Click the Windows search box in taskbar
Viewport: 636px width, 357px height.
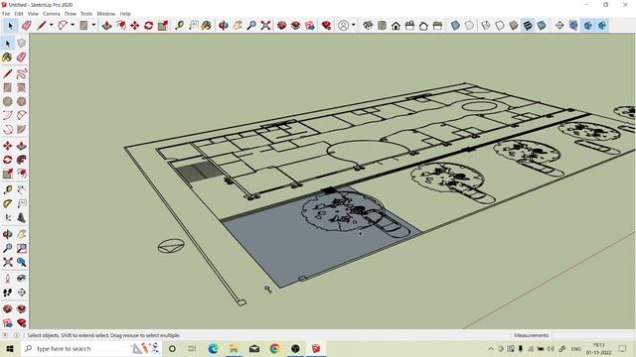pos(90,348)
